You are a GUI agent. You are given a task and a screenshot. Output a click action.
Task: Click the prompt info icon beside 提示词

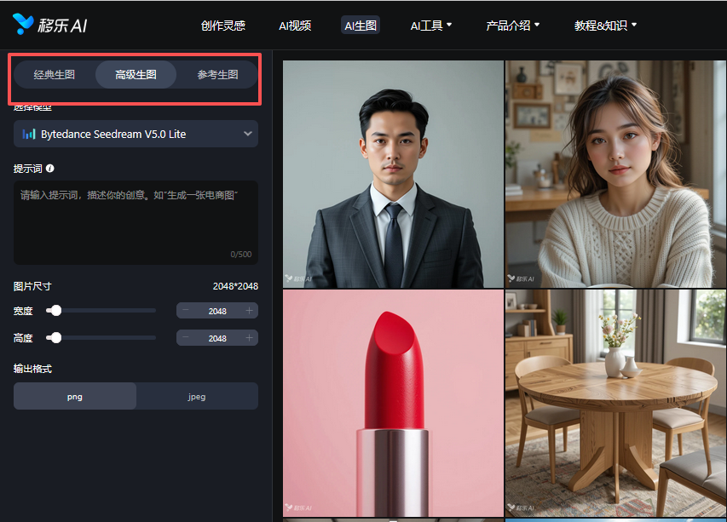(50, 169)
